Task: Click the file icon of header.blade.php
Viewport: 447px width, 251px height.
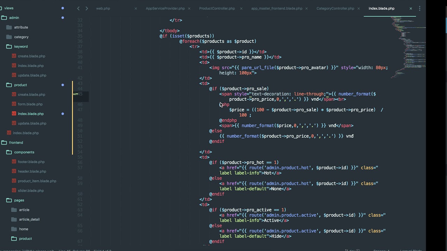Action: point(14,172)
